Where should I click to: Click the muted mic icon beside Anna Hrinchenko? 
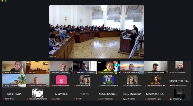(4, 72)
